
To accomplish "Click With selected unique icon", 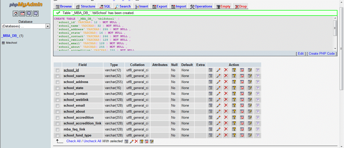I will click(147, 141).
